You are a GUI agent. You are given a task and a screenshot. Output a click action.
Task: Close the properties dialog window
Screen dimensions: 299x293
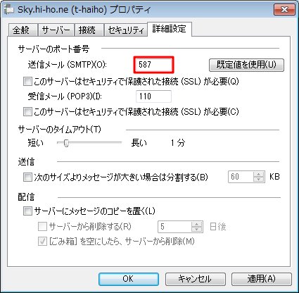[x=284, y=10]
